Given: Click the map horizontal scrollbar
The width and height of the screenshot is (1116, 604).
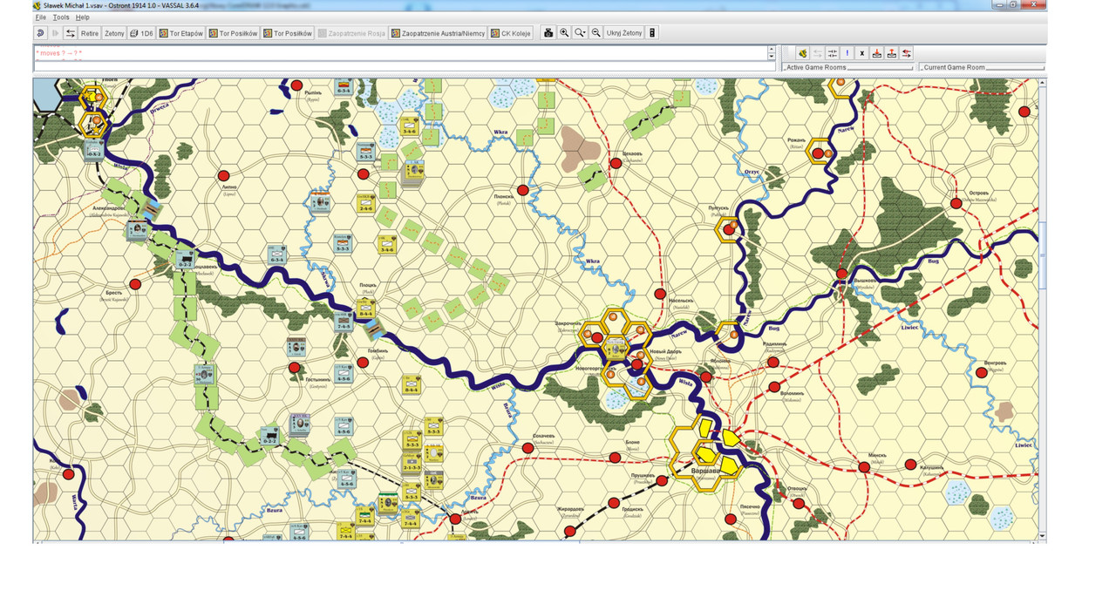Looking at the screenshot, I should (x=536, y=541).
